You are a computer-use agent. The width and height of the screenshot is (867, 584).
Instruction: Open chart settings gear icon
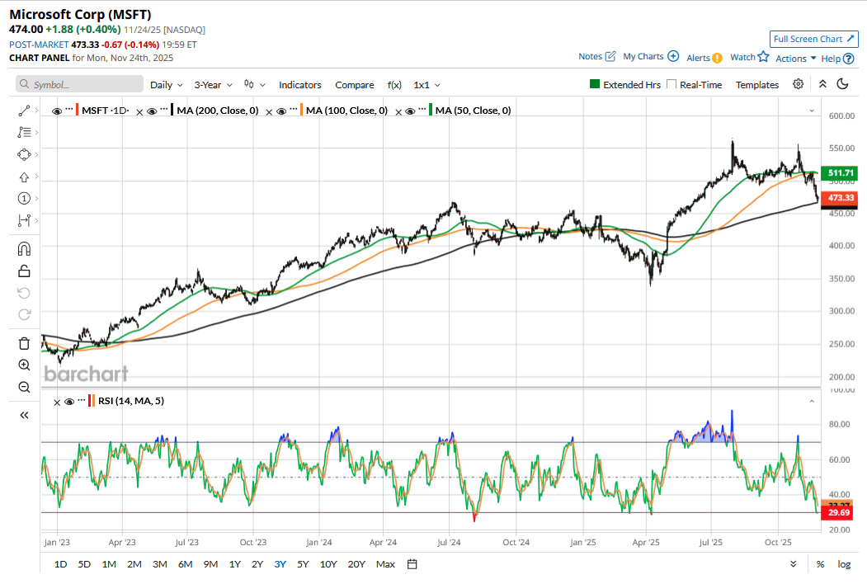click(798, 84)
